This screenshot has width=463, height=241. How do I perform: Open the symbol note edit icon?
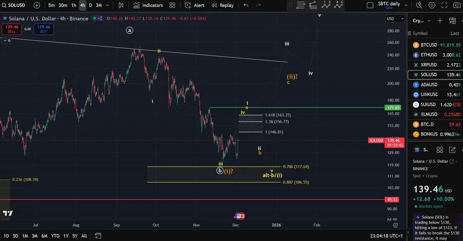tap(452, 150)
